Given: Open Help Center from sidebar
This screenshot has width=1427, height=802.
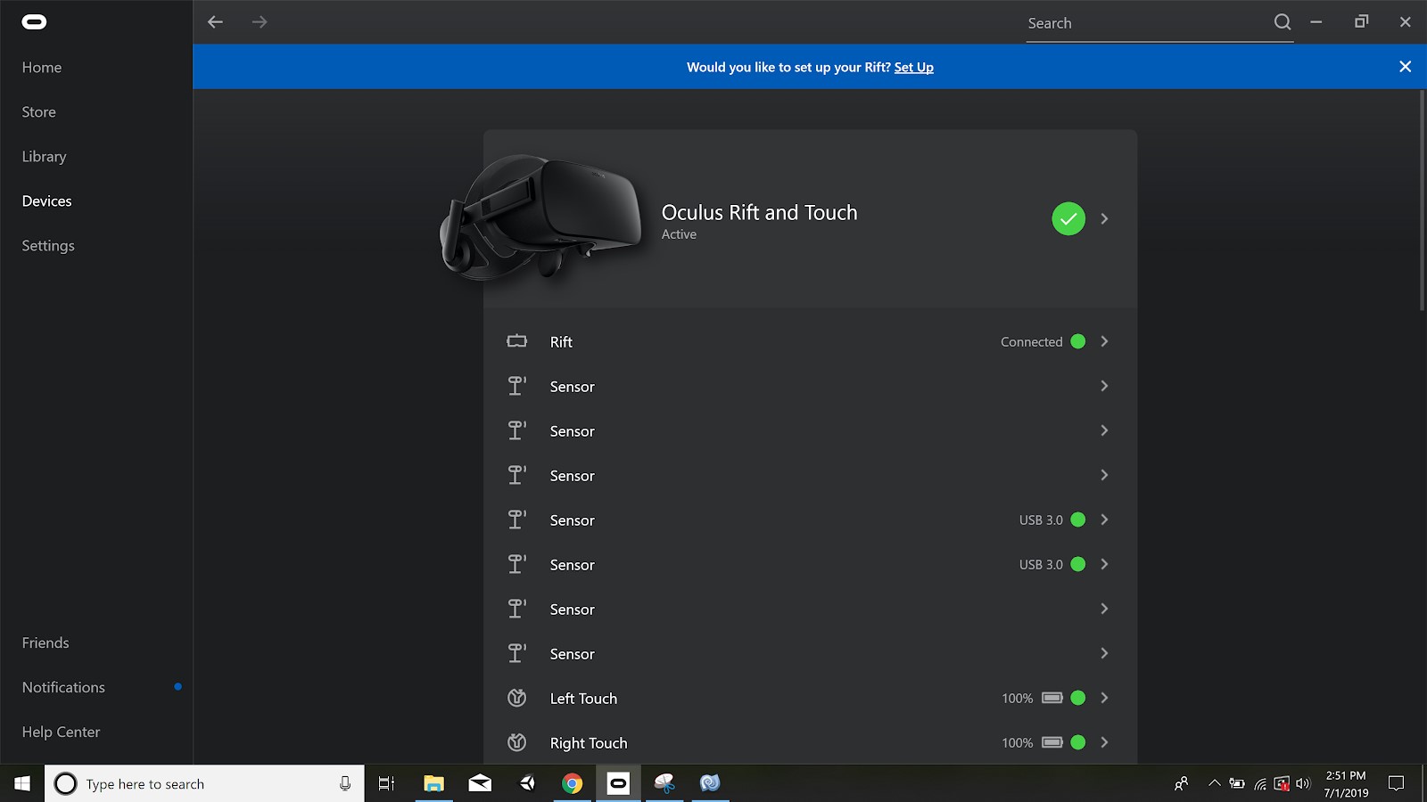Looking at the screenshot, I should (x=61, y=732).
